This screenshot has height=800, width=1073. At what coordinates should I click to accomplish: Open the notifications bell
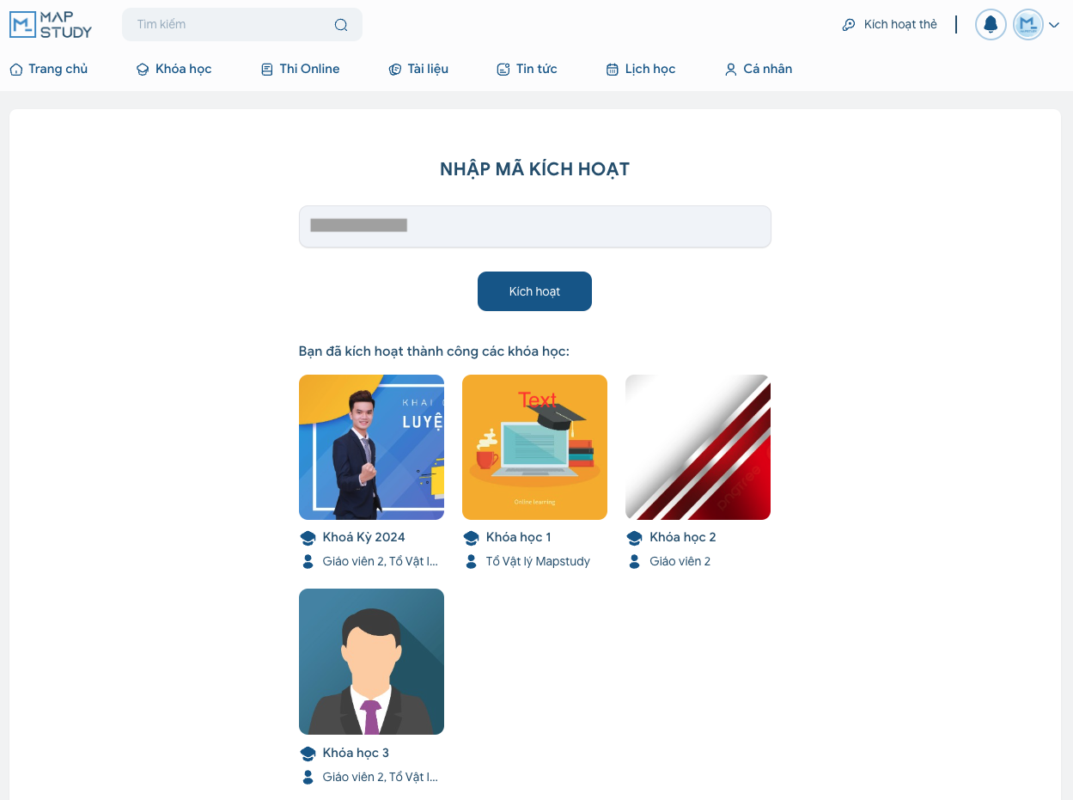[991, 25]
